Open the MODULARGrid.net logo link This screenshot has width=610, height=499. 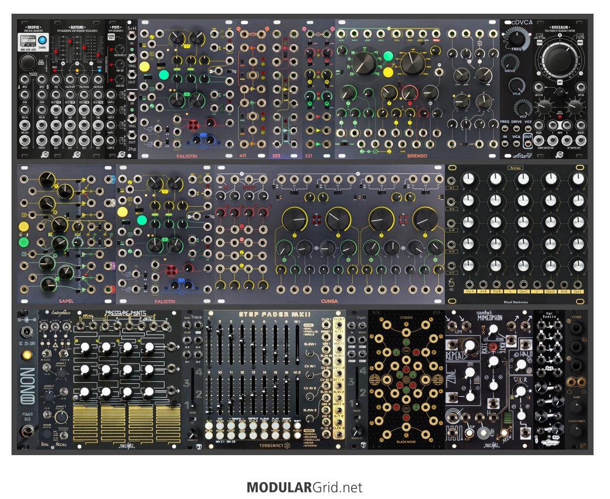(304, 487)
